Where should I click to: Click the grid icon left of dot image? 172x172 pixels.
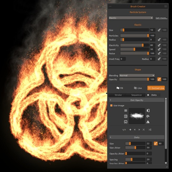click(125, 116)
